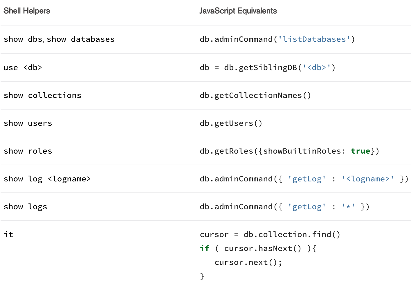411x284 pixels.
Task: Select the getLog '<logname>' adminCommand code
Action: [304, 179]
